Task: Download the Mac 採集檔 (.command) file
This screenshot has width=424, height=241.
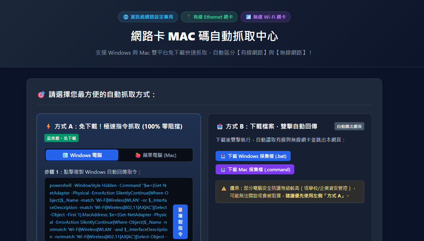Action: click(255, 169)
